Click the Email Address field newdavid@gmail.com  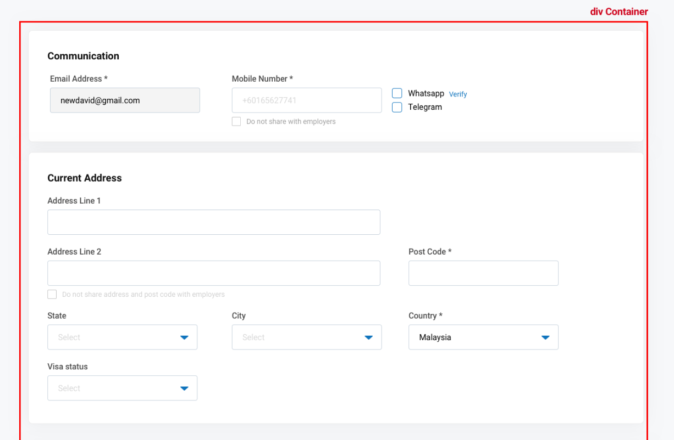(x=125, y=100)
